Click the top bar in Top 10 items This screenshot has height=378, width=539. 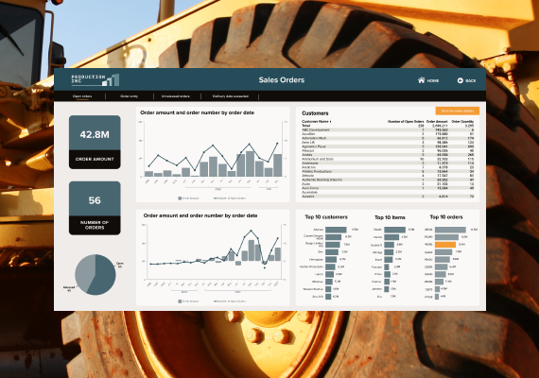point(394,230)
